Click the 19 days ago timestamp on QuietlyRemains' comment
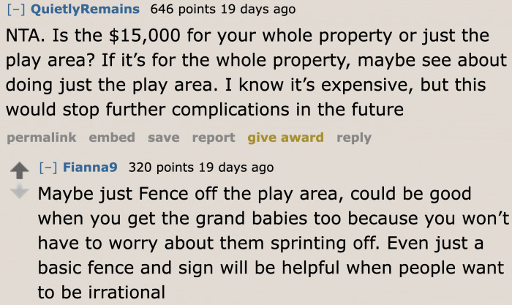Viewport: 512px width, 305px height. 258,10
